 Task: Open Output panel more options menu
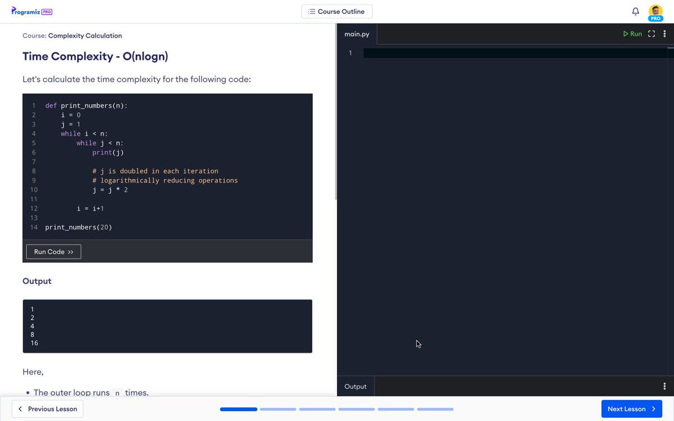point(665,386)
